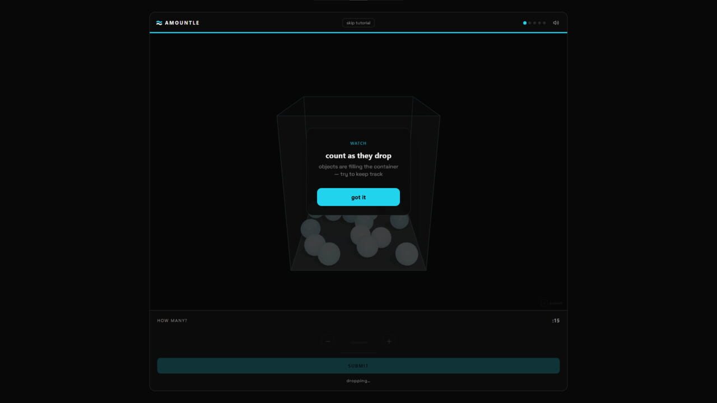717x403 pixels.
Task: Click the SUBMIT button
Action: click(358, 366)
